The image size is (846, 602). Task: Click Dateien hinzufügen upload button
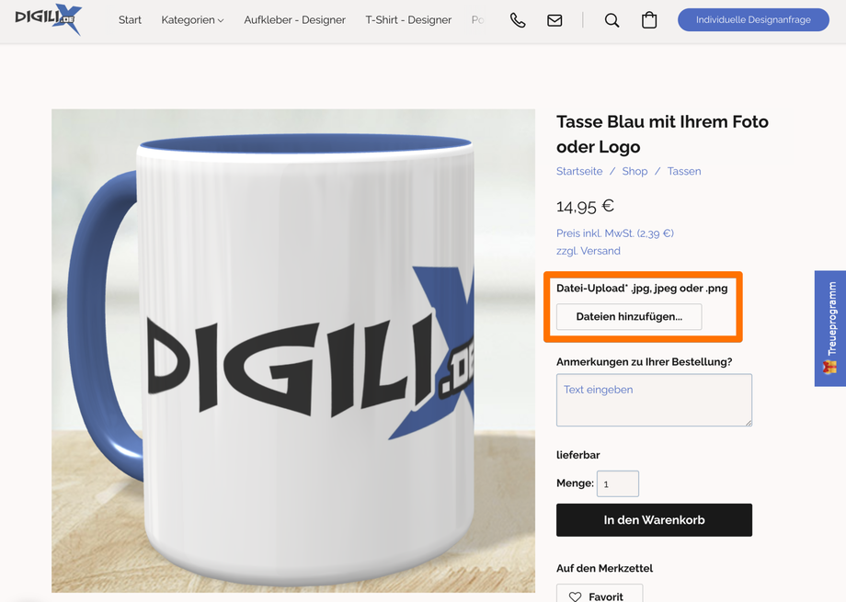click(x=629, y=317)
